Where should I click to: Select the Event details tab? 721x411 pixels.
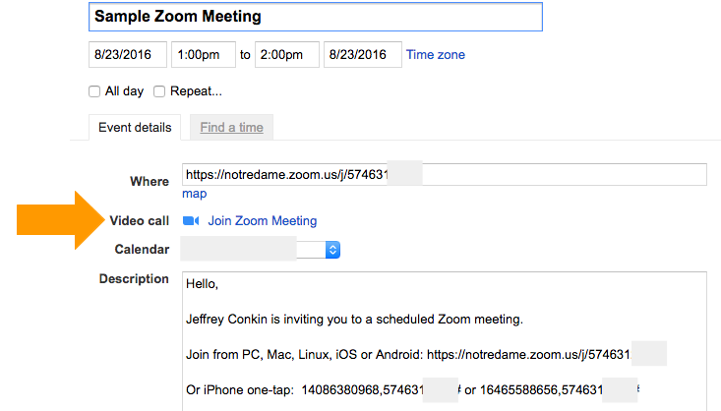coord(135,128)
